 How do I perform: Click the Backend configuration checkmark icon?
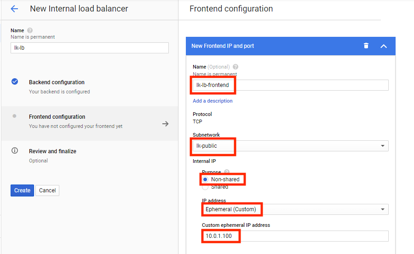[15, 81]
